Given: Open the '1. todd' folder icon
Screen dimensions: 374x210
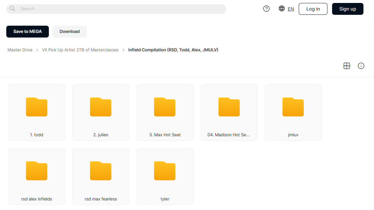Looking at the screenshot, I should [x=37, y=107].
